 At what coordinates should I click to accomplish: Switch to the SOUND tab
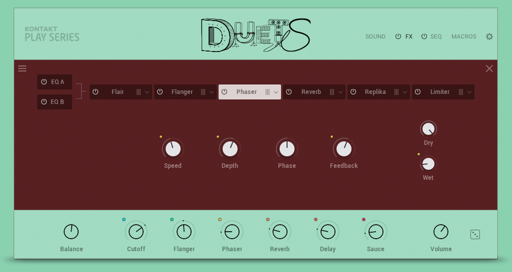pos(375,37)
